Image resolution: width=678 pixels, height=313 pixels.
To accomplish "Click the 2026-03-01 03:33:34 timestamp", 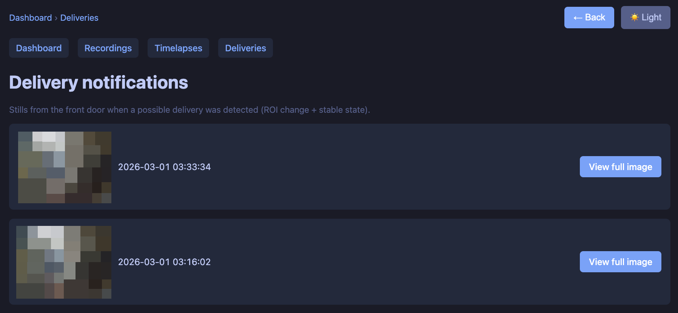I will click(164, 167).
